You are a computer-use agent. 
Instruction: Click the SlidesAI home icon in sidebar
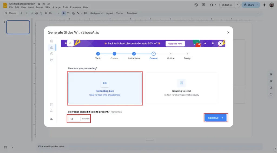[x=52, y=47]
